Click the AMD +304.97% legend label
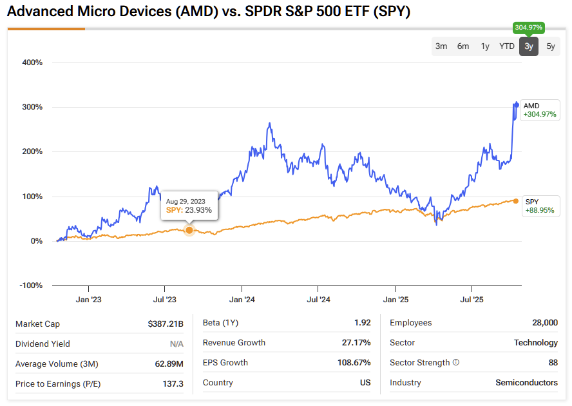The width and height of the screenshot is (572, 406). [540, 110]
